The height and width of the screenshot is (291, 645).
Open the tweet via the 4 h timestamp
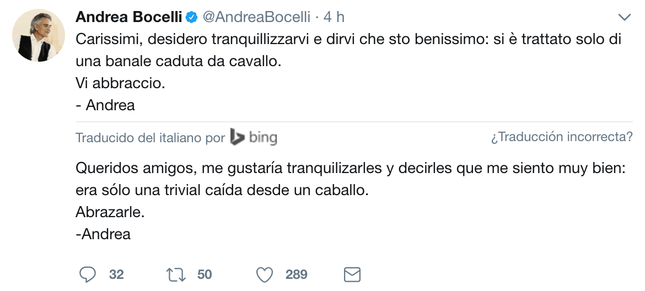tap(334, 18)
